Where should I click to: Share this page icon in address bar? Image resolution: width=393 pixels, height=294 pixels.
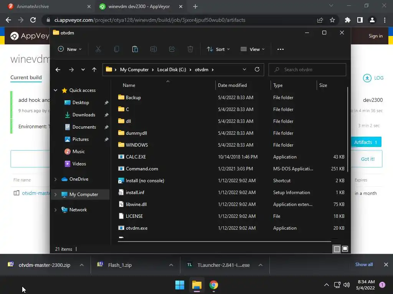pos(320,20)
